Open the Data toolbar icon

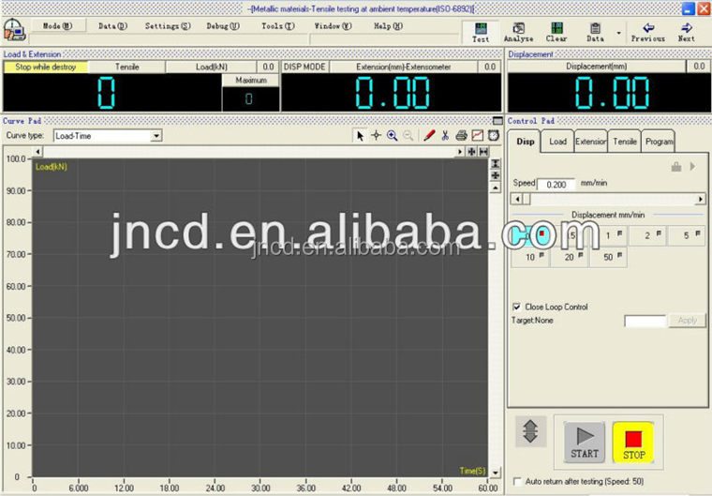(x=595, y=32)
